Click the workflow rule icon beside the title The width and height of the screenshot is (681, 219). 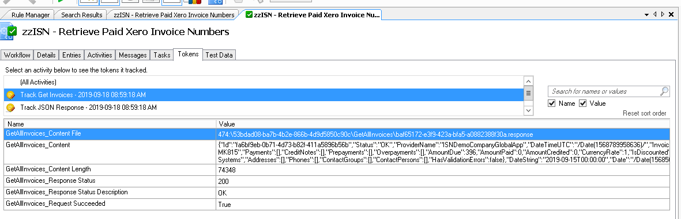tap(8, 32)
